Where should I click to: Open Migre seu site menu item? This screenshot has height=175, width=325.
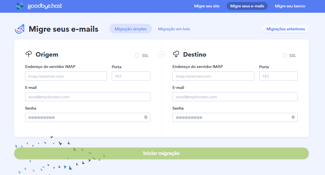[207, 6]
